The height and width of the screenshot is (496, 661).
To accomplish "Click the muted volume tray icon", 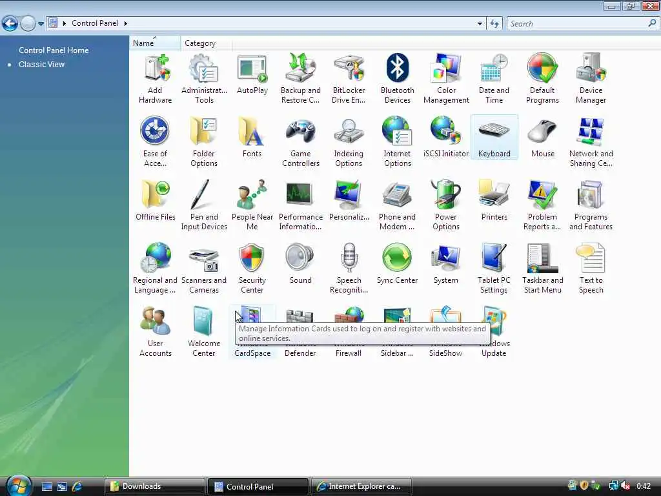I will [x=625, y=486].
